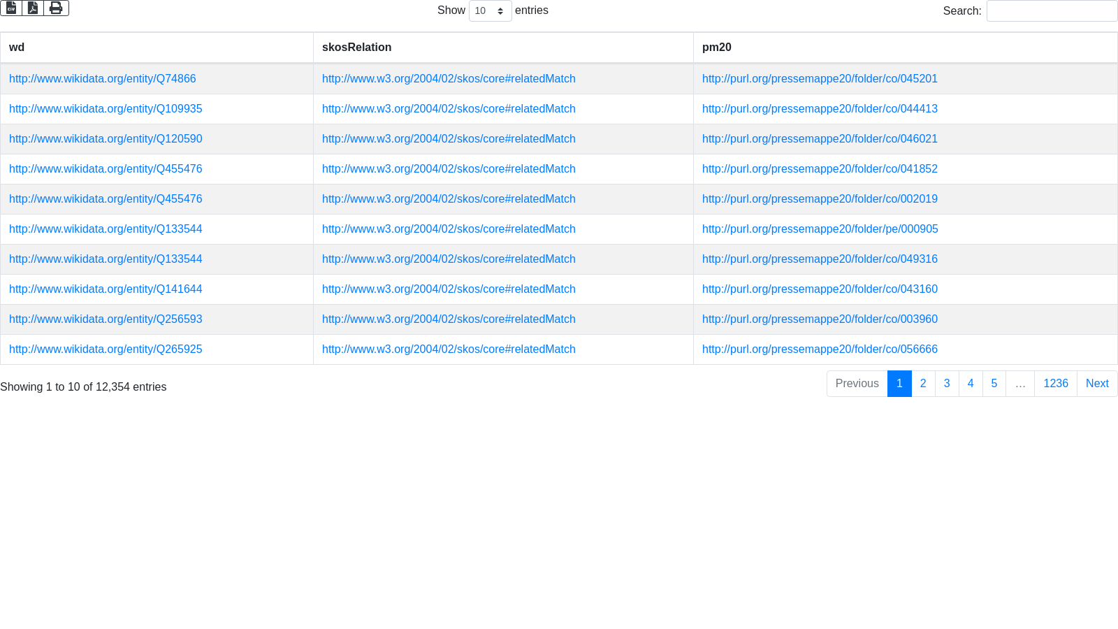Open pressemappe20 folder pe/000905 link
This screenshot has width=1118, height=629.
[x=820, y=229]
